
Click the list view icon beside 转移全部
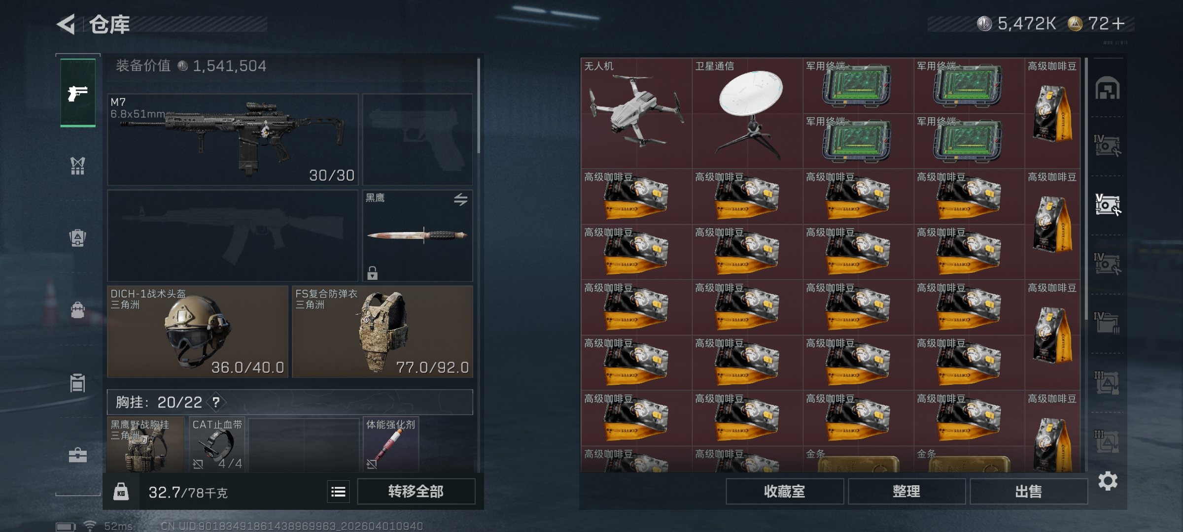pyautogui.click(x=339, y=492)
